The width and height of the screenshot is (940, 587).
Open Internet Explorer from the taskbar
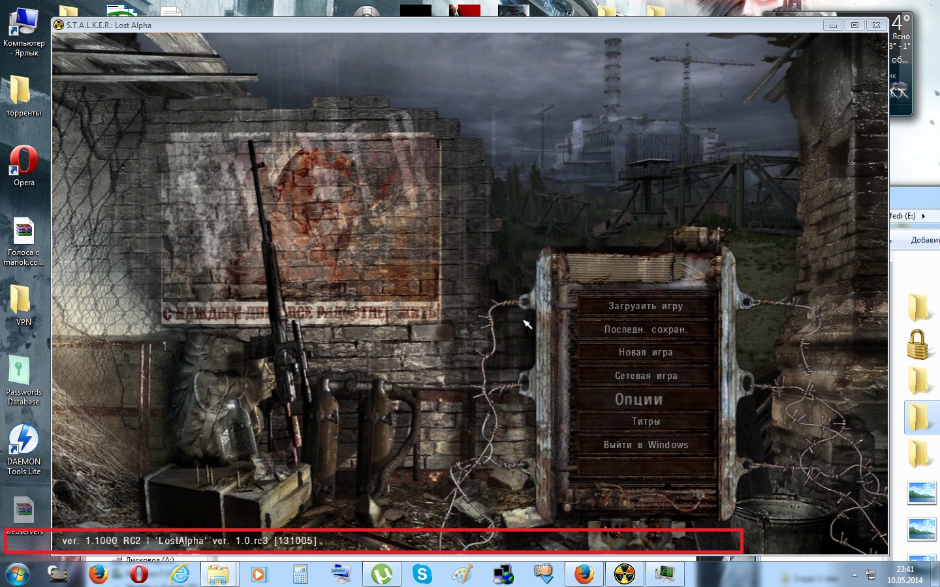(x=179, y=574)
